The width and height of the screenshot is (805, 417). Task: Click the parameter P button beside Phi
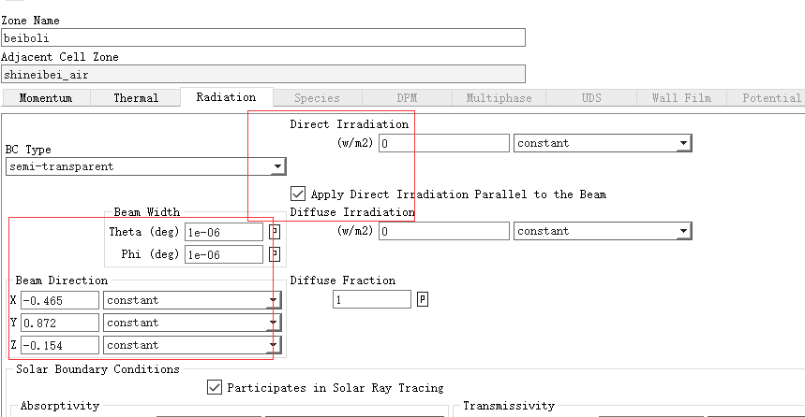tap(275, 254)
